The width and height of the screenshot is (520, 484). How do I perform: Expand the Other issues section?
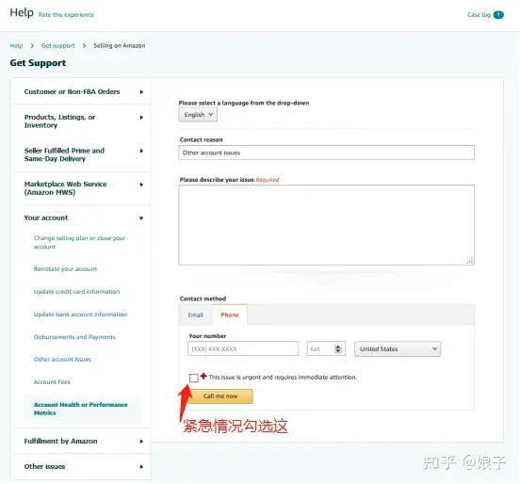click(81, 467)
